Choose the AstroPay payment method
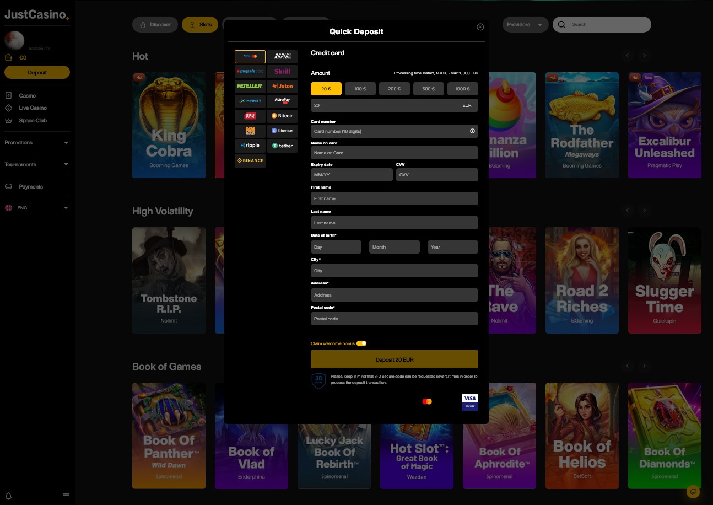The image size is (713, 505). [x=282, y=101]
